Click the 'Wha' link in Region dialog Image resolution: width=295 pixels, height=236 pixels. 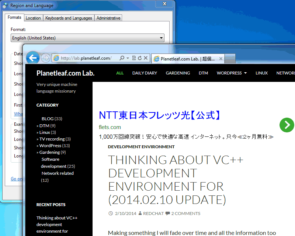coord(18,114)
